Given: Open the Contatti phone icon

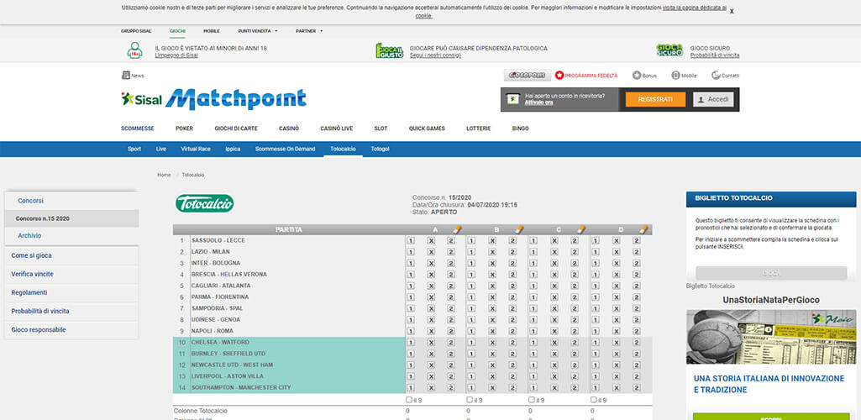Looking at the screenshot, I should coord(716,76).
